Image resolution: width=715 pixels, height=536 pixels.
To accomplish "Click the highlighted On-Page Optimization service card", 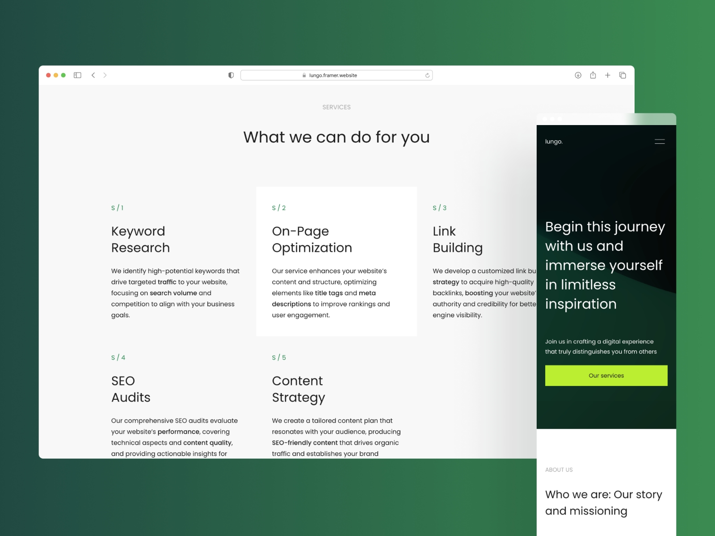I will (x=336, y=260).
